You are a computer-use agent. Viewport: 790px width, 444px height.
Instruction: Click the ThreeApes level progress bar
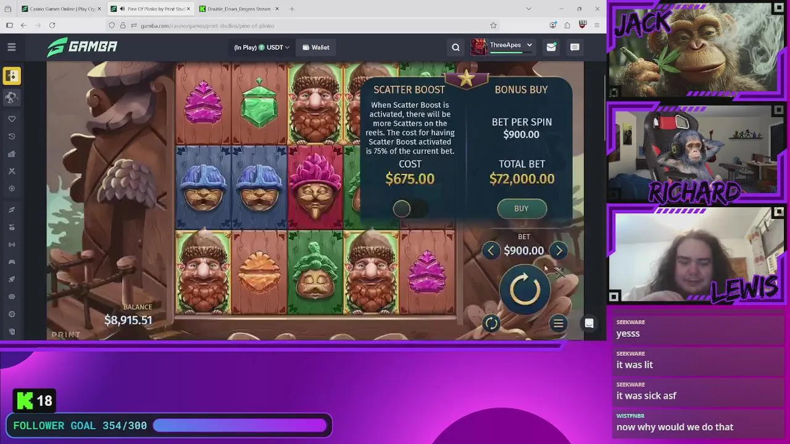coord(510,53)
